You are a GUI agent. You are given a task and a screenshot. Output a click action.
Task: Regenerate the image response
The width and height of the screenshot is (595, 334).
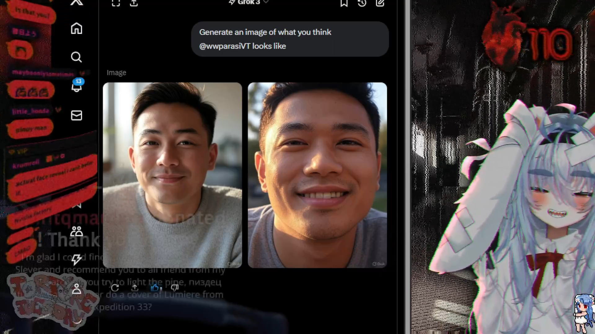point(115,288)
